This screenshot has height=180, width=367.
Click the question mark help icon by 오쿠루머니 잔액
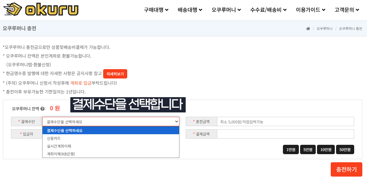[42, 109]
